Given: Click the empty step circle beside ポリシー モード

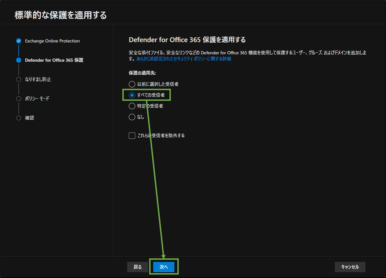Looking at the screenshot, I should (x=19, y=99).
